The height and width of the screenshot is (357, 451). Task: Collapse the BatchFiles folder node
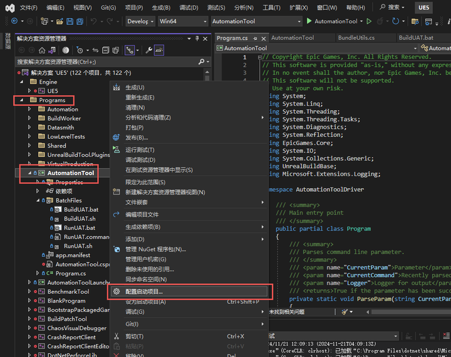pos(37,201)
